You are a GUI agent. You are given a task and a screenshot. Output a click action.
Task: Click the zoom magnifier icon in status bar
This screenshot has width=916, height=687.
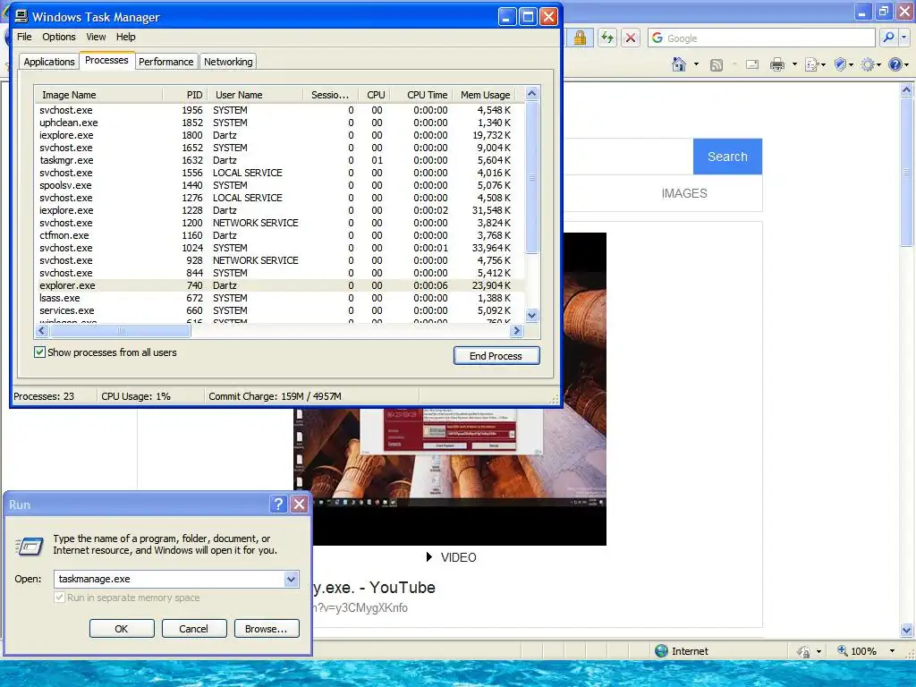point(843,650)
